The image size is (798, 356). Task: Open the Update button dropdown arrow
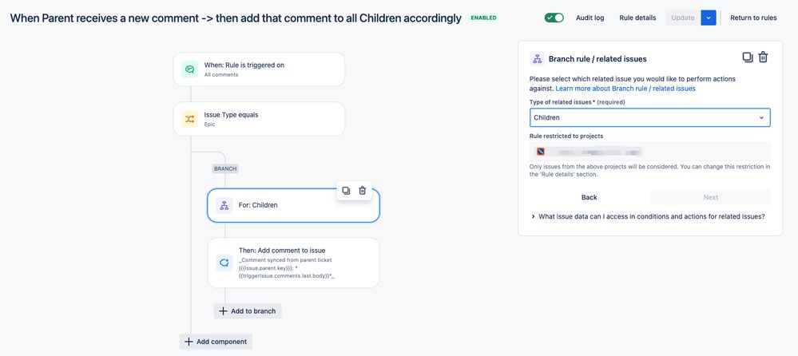709,18
